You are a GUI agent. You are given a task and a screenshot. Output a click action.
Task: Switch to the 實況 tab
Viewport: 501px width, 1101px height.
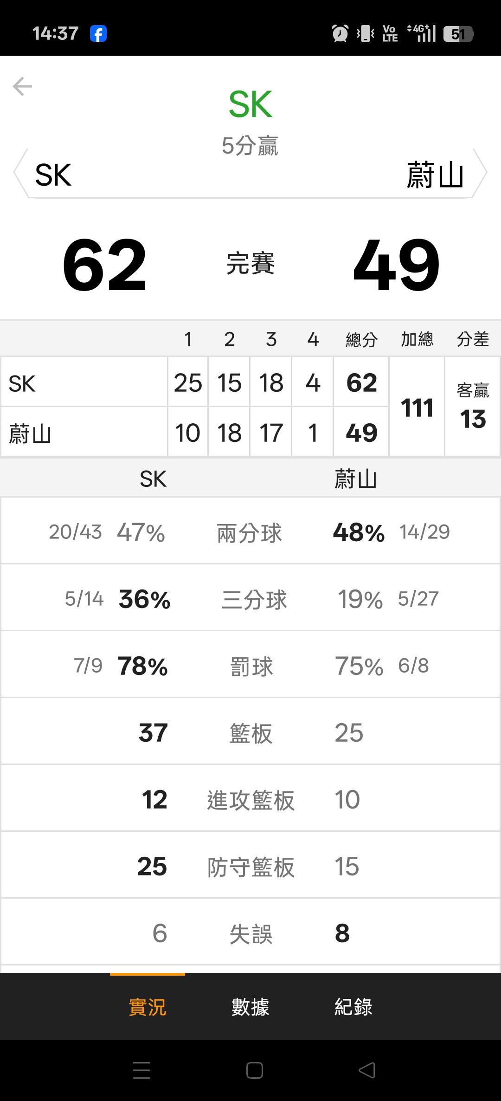pyautogui.click(x=147, y=1007)
